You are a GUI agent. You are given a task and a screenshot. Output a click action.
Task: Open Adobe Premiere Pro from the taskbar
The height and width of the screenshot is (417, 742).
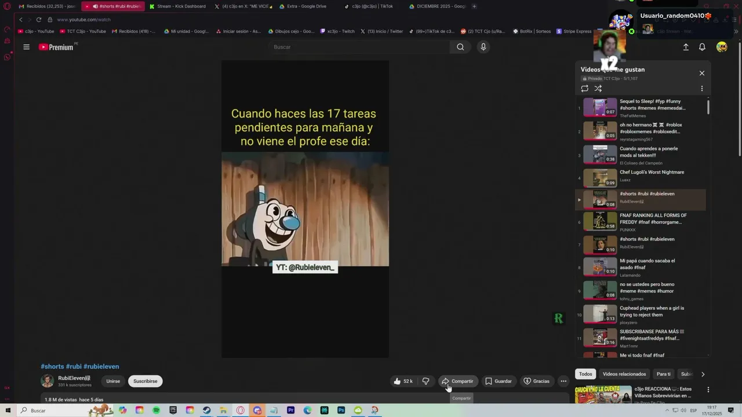291,410
